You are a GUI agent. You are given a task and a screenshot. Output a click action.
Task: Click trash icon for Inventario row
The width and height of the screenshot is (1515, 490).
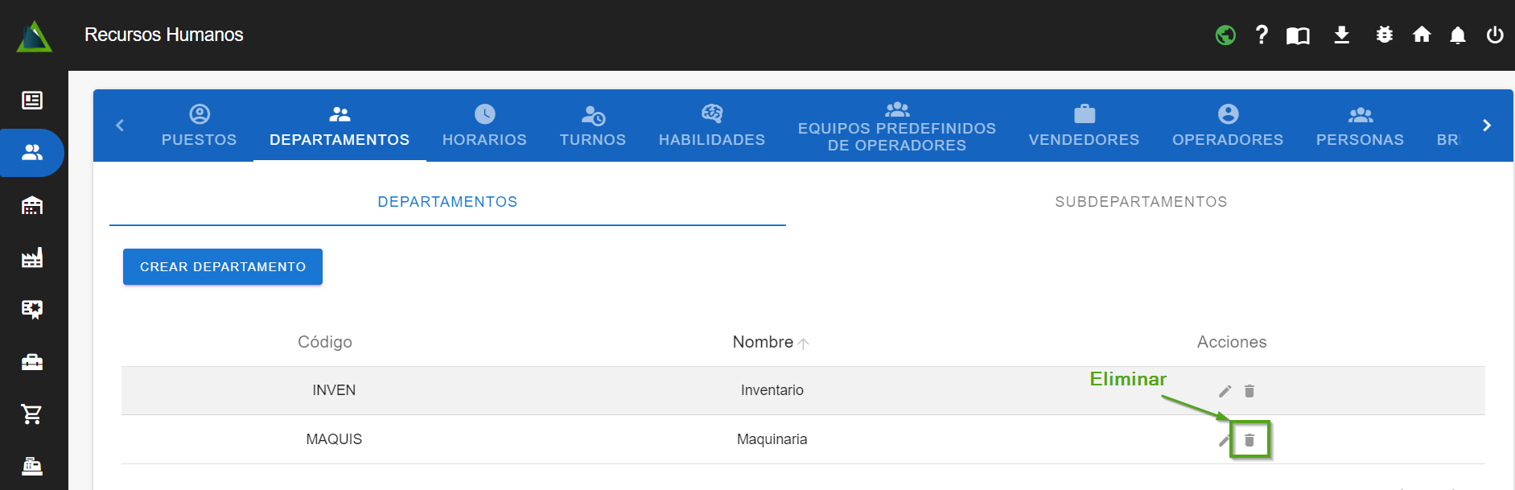[1249, 391]
